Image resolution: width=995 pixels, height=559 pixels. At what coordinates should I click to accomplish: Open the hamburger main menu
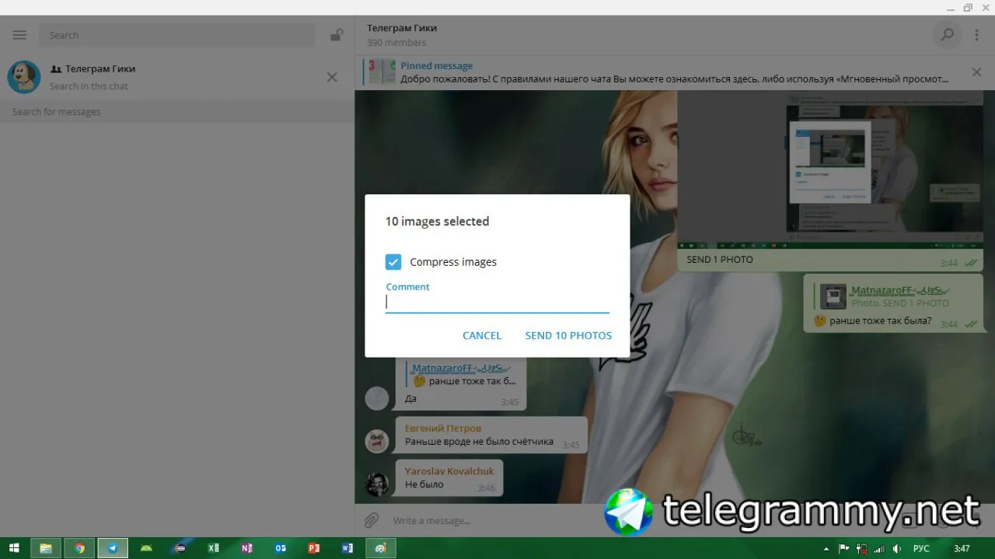tap(20, 35)
